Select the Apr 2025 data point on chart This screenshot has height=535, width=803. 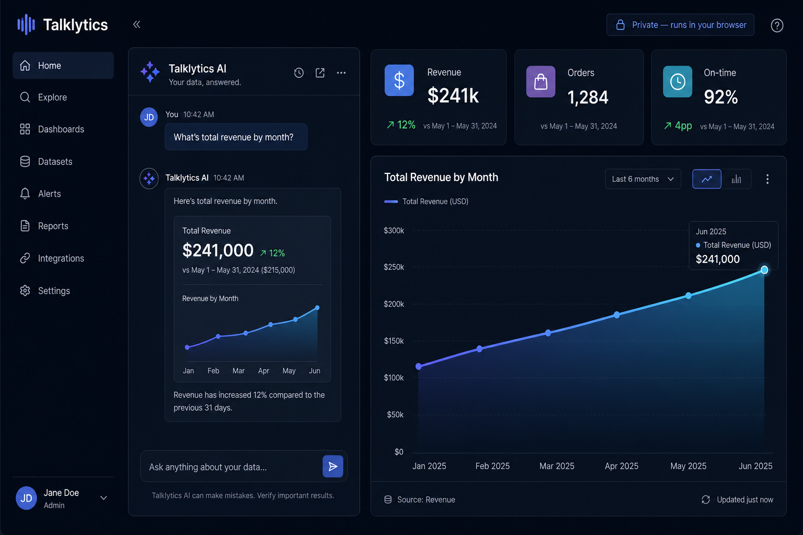tap(617, 315)
